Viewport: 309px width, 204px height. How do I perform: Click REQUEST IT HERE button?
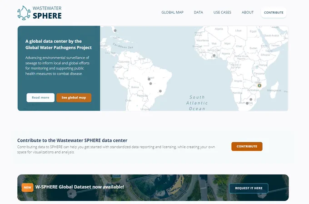(249, 188)
